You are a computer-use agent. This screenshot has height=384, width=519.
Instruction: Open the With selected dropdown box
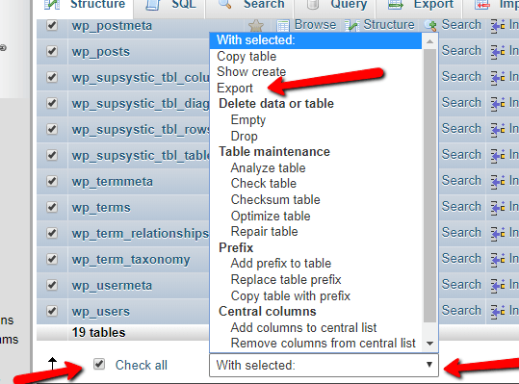point(324,365)
